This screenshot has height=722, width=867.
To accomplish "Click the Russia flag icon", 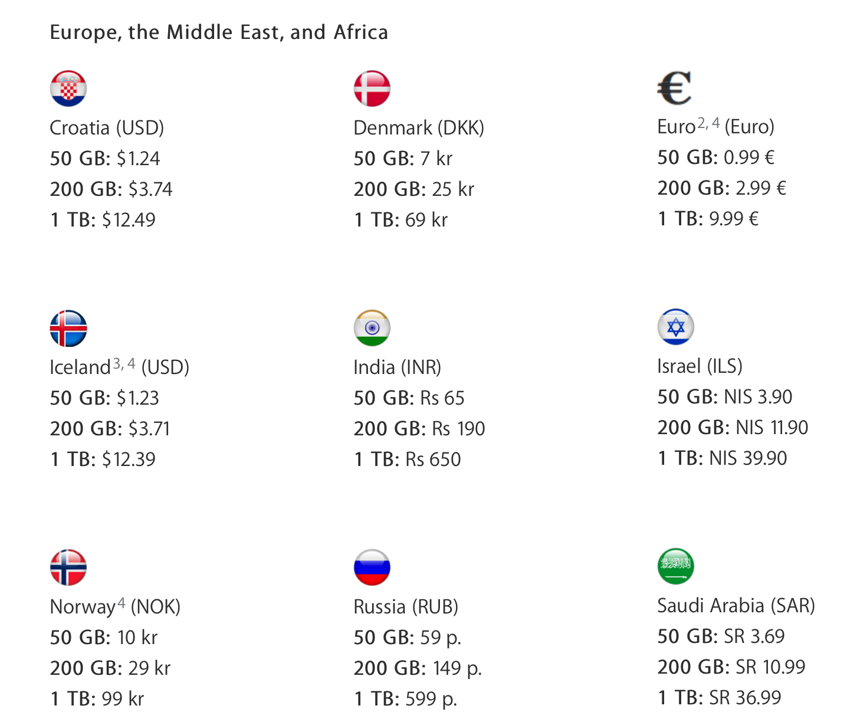I will (372, 567).
